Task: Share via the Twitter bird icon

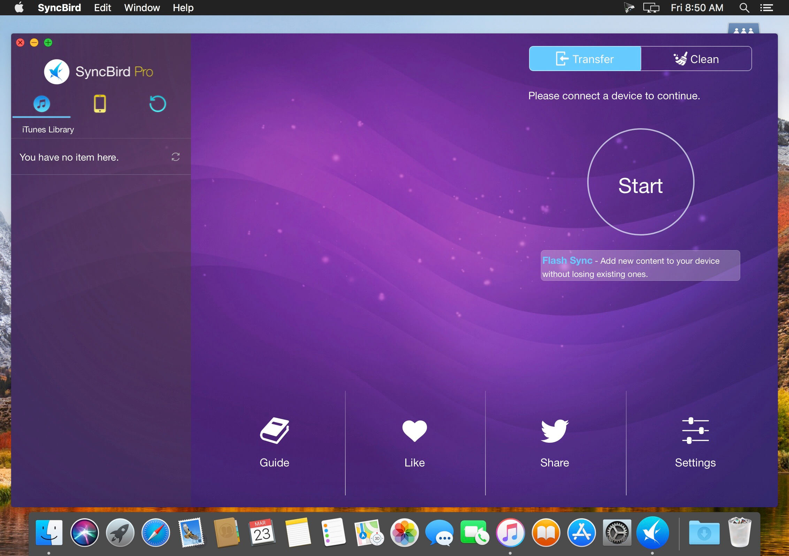Action: point(554,431)
